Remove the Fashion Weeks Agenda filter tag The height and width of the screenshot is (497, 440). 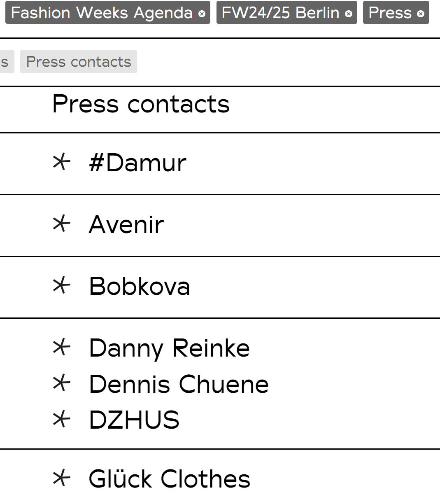[x=202, y=14]
